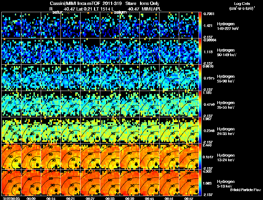Click the 'Stare' label in the header
This screenshot has height=200, width=263.
click(x=131, y=4)
